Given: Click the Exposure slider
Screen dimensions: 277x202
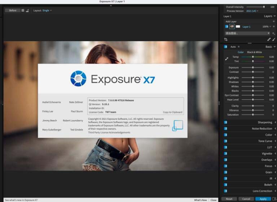Looking at the screenshot, I should tap(253, 67).
